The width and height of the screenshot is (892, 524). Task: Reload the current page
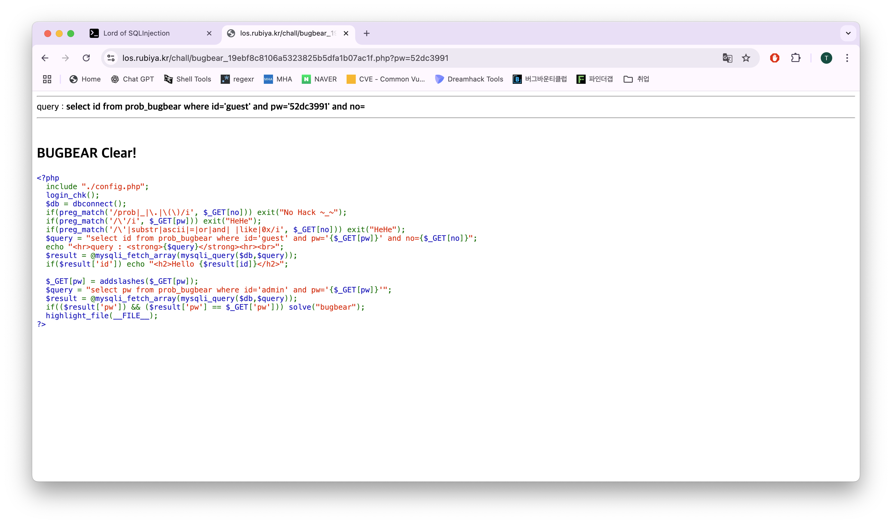point(86,58)
